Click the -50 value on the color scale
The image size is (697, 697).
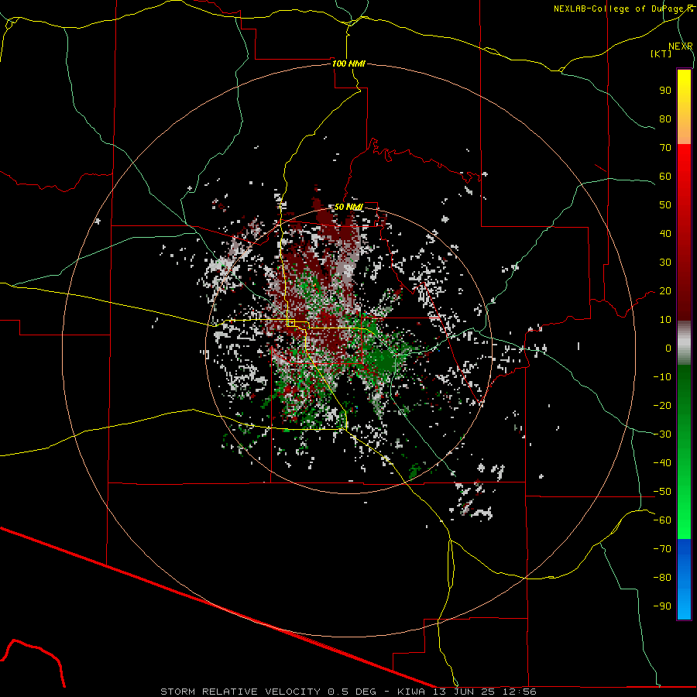click(662, 492)
